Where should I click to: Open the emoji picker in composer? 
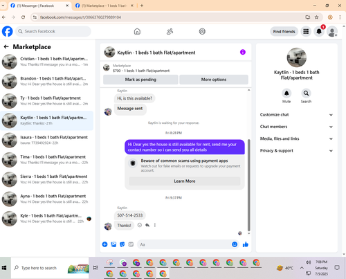point(235,244)
